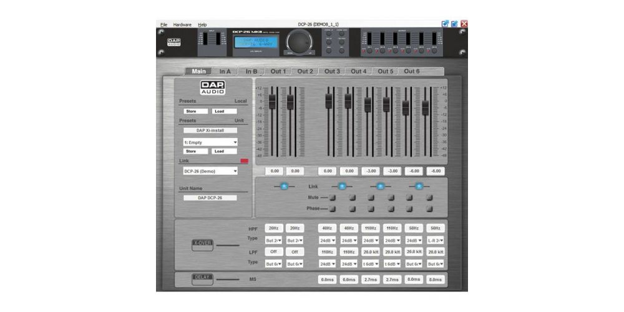Open Input A HPF type dropdown
The height and width of the screenshot is (312, 624).
click(274, 241)
